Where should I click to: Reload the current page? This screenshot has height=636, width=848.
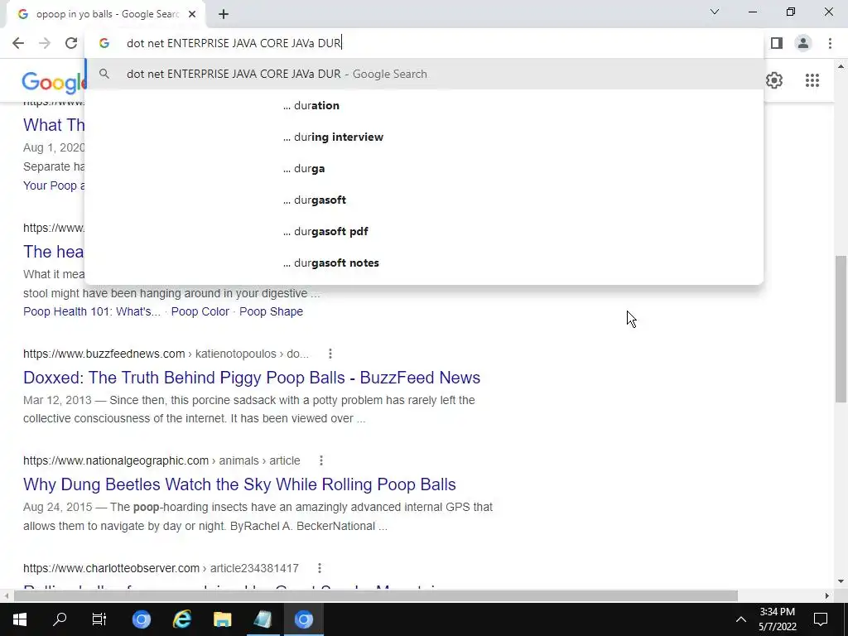pos(71,43)
